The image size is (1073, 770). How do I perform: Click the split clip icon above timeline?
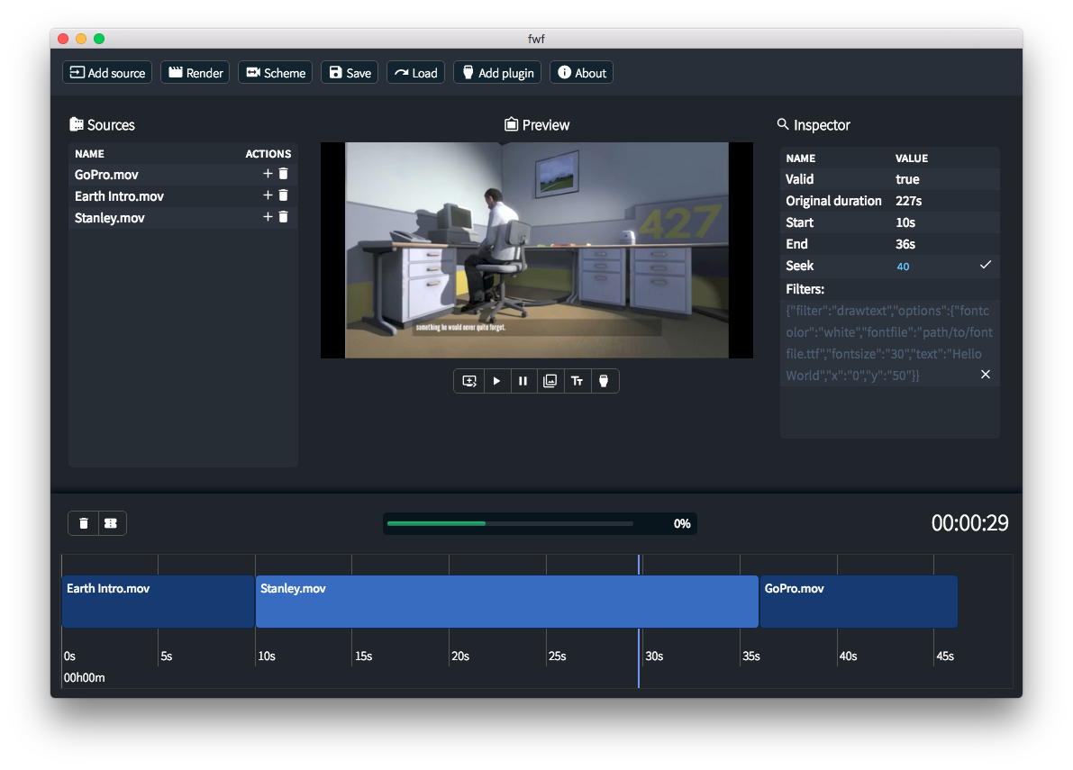click(x=111, y=523)
